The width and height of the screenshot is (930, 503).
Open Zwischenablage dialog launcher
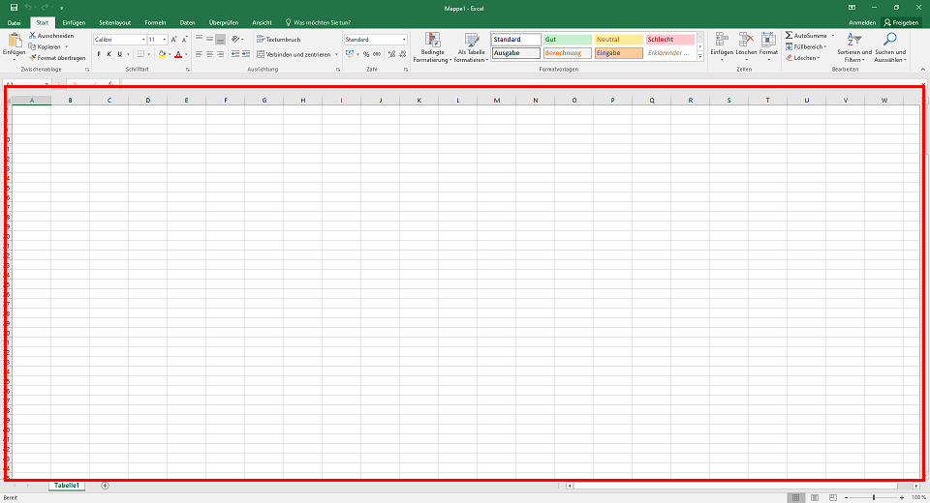pyautogui.click(x=87, y=70)
